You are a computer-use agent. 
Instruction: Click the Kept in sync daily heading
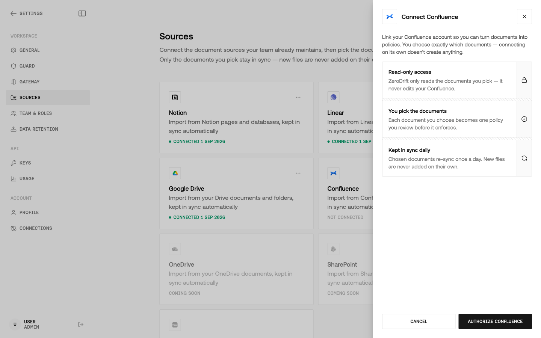pos(409,150)
